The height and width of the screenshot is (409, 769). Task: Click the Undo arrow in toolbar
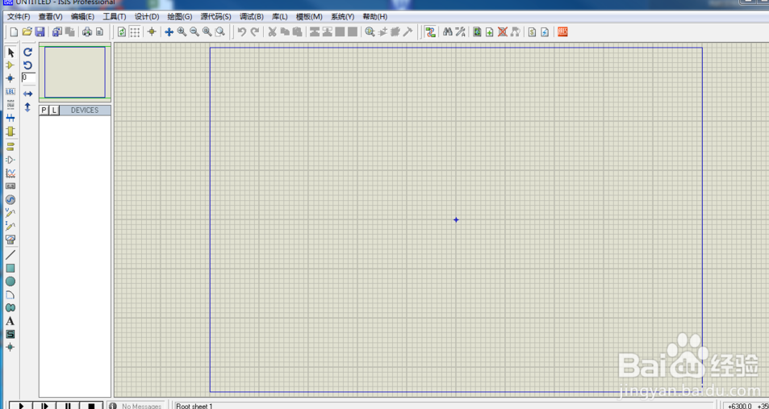[241, 32]
